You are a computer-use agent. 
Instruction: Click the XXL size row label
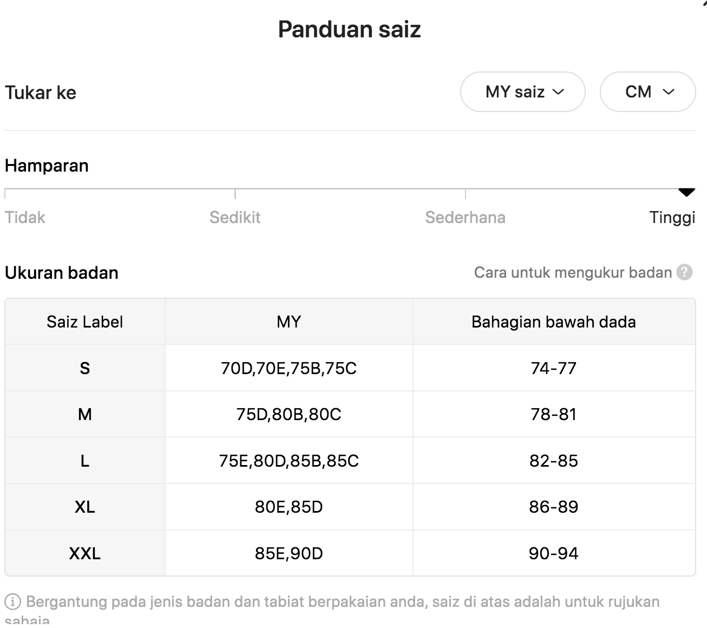(85, 553)
